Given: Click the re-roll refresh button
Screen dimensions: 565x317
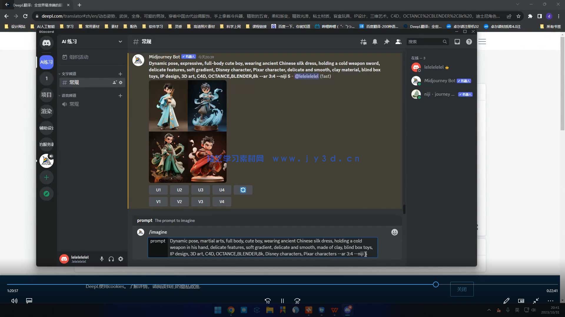Looking at the screenshot, I should point(243,190).
